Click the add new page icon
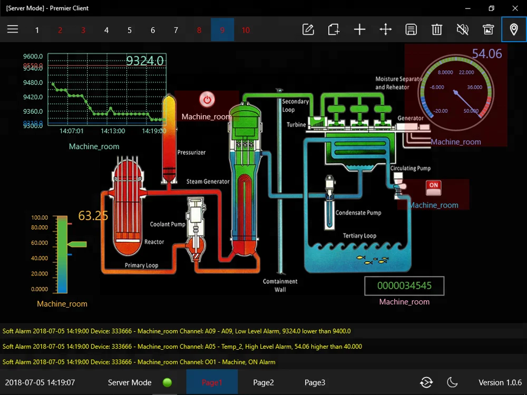 [x=334, y=29]
